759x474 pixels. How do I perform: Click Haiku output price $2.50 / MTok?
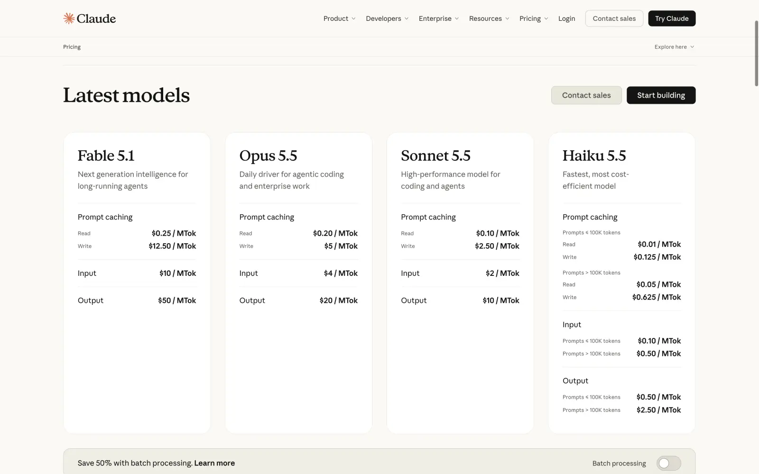(x=658, y=410)
